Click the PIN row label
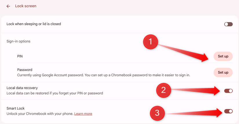Image resolution: width=239 pixels, height=124 pixels. coord(20,56)
